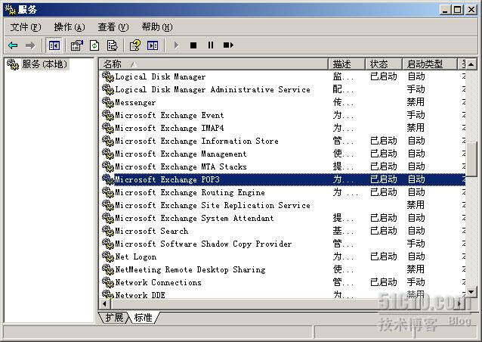
Task: Click the Back arrow toolbar icon
Action: (13, 45)
